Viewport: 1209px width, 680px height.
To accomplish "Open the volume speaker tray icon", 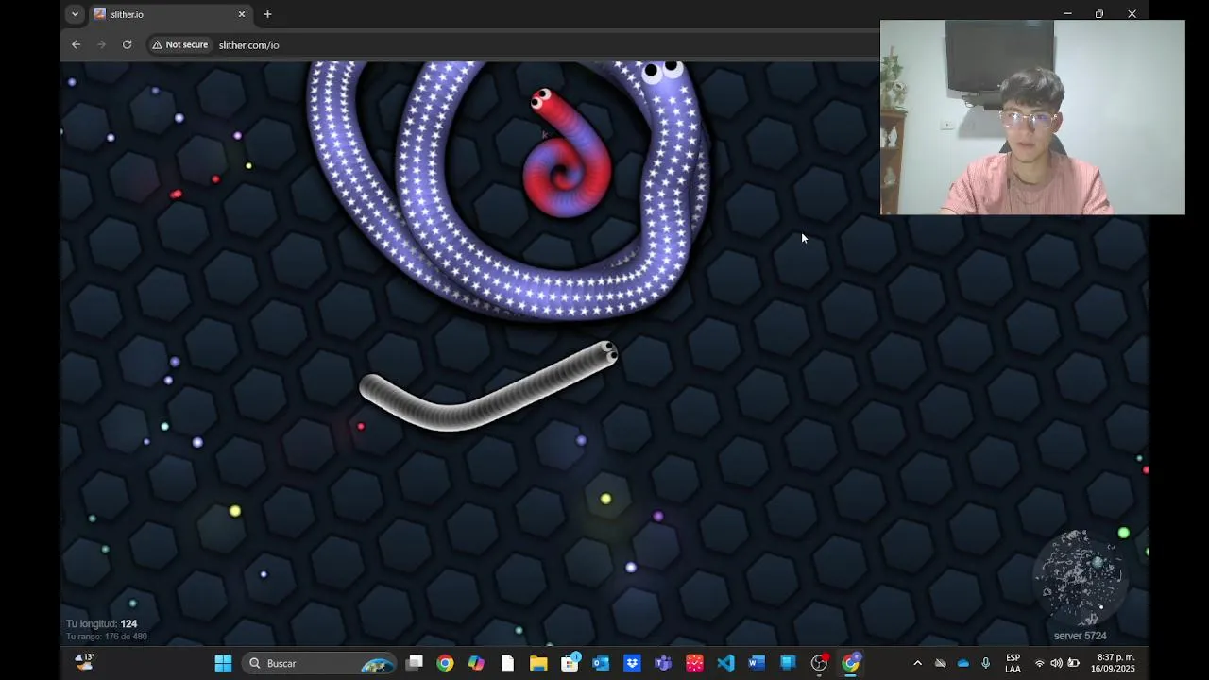I will coord(1056,663).
